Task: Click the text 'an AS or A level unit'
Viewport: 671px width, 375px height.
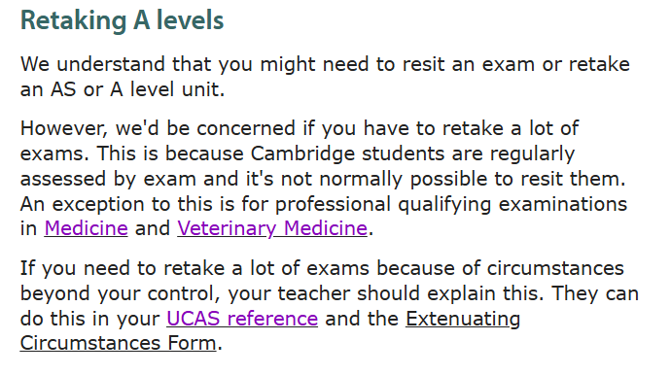Action: (x=121, y=89)
